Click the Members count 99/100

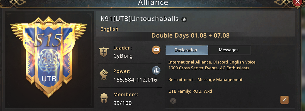(x=122, y=103)
